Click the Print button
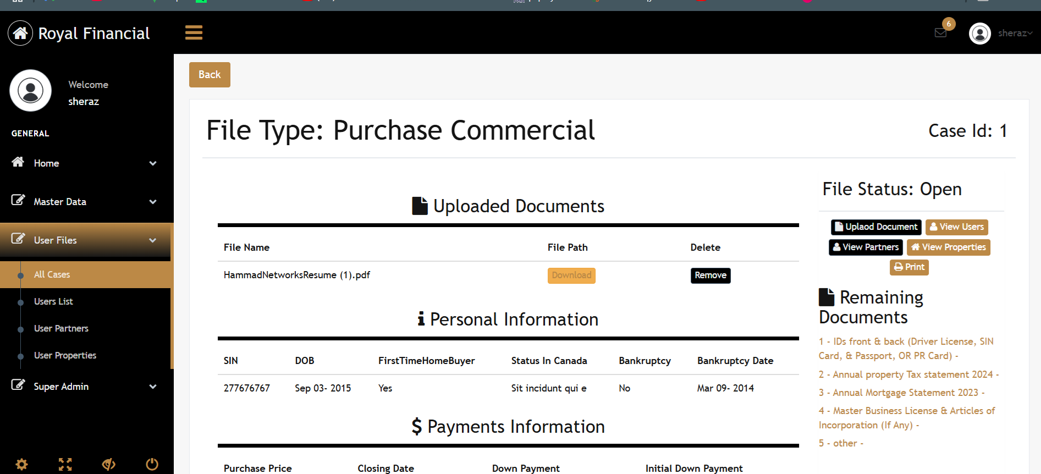1041x474 pixels. 909,267
